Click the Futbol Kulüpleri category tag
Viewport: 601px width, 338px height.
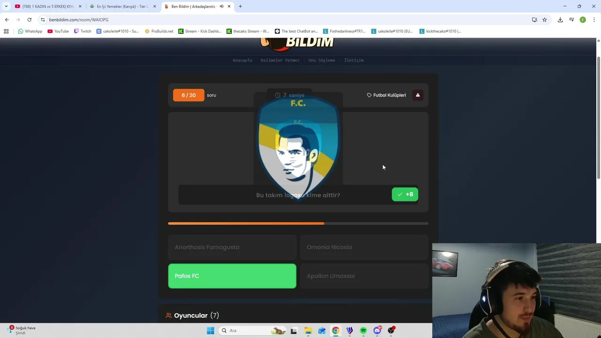(386, 95)
